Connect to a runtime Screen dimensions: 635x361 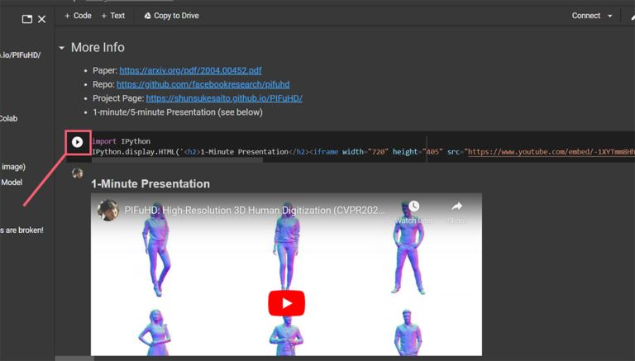click(x=585, y=16)
